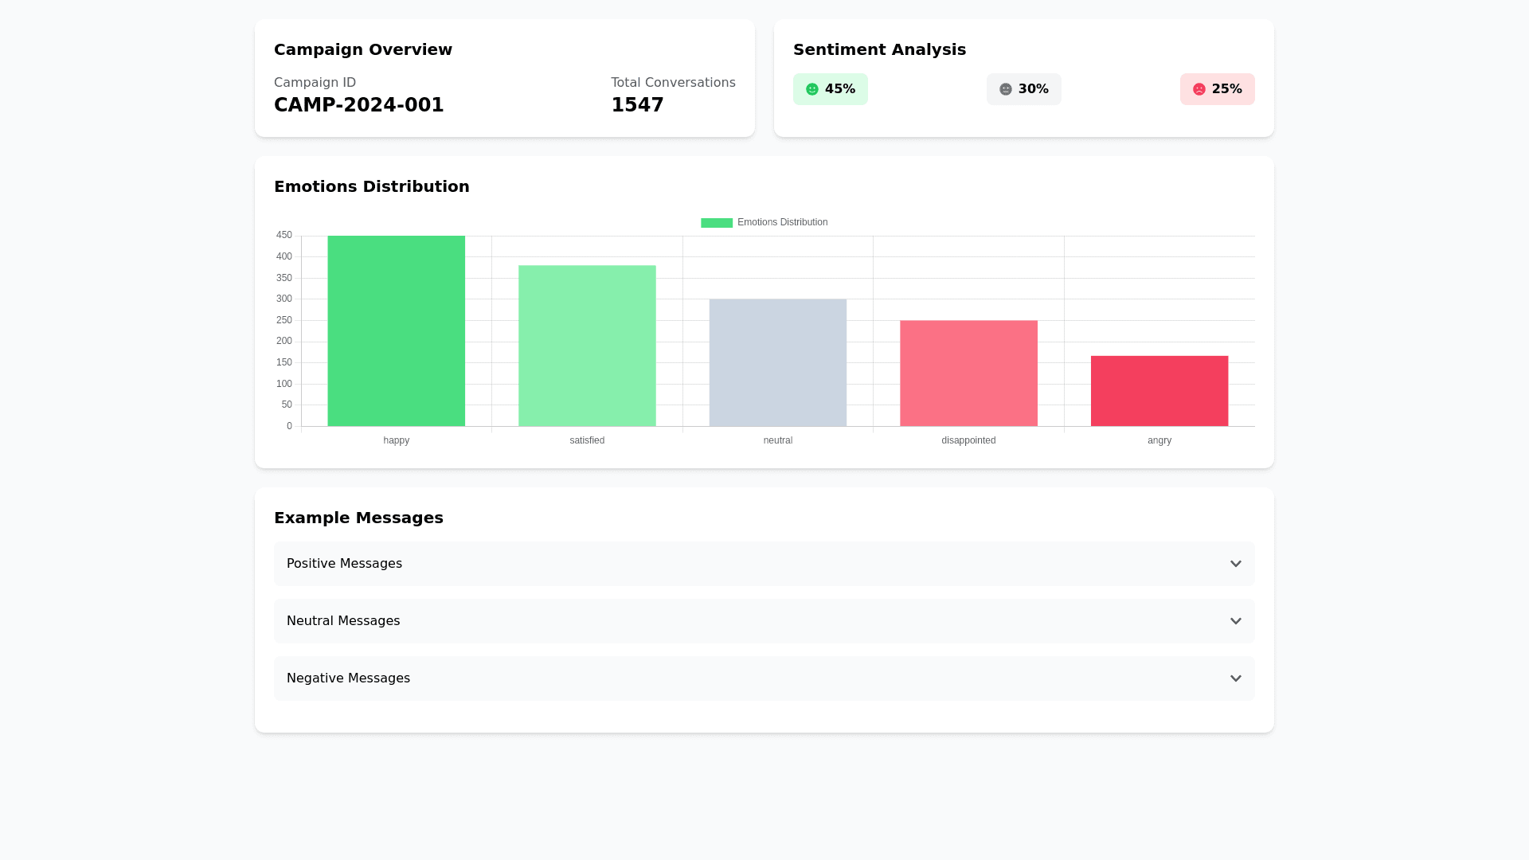
Task: Click the angry bar in chart
Action: [1159, 391]
